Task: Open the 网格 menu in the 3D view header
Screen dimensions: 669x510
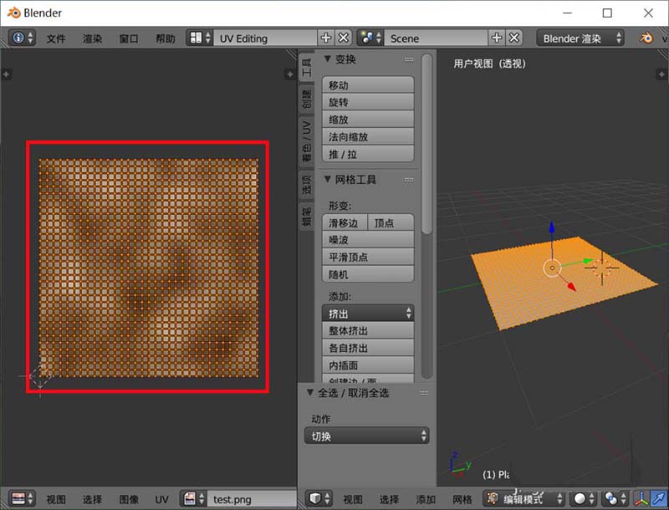Action: (x=462, y=499)
